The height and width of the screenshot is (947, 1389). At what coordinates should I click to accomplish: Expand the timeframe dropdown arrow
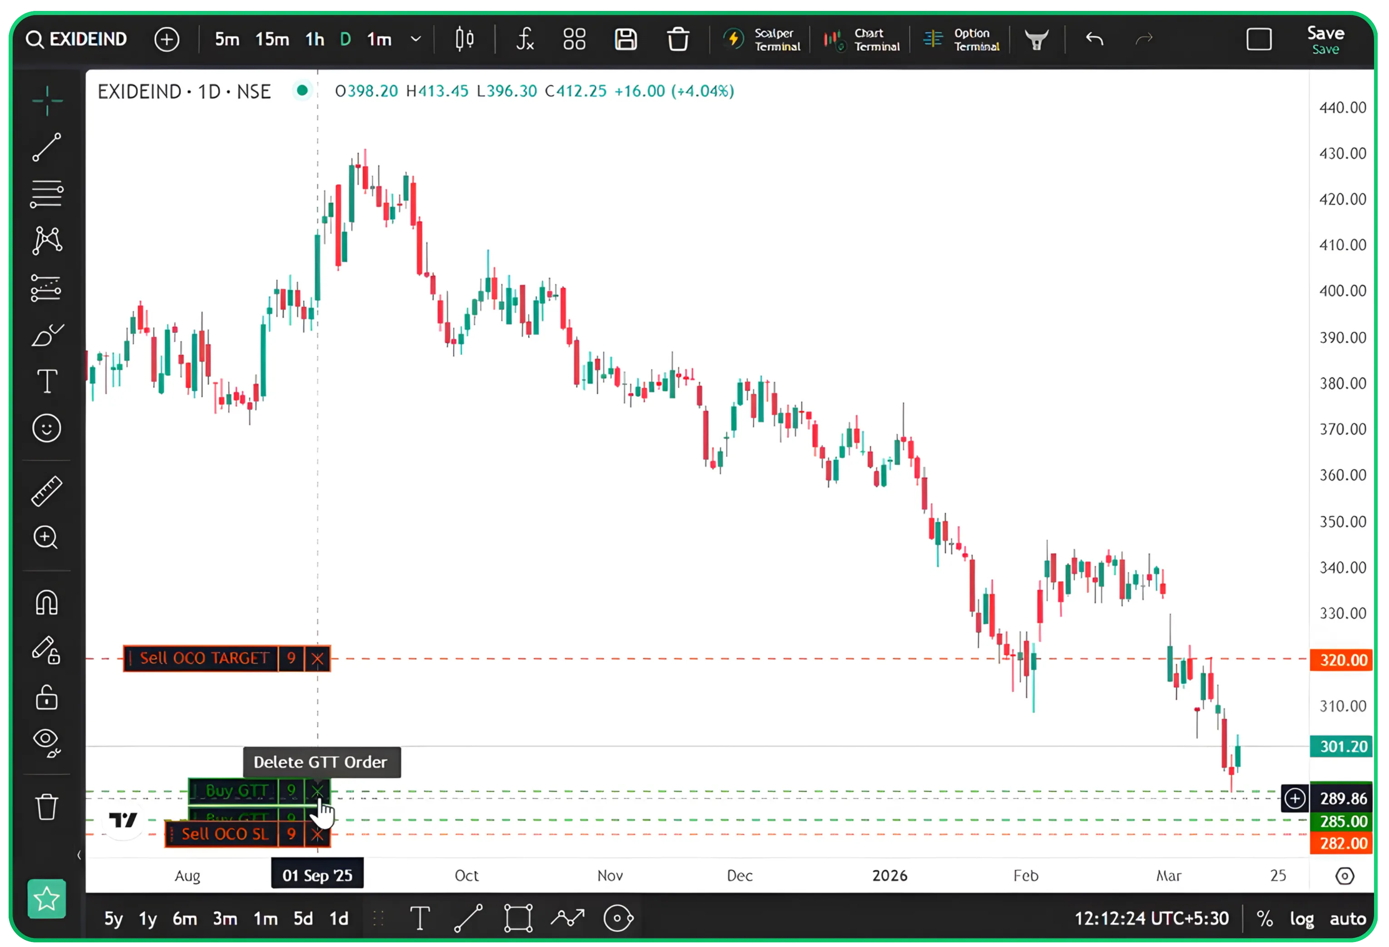pos(416,39)
